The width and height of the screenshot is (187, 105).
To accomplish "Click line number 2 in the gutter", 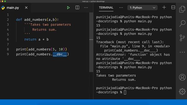I will click(x=8, y=20).
